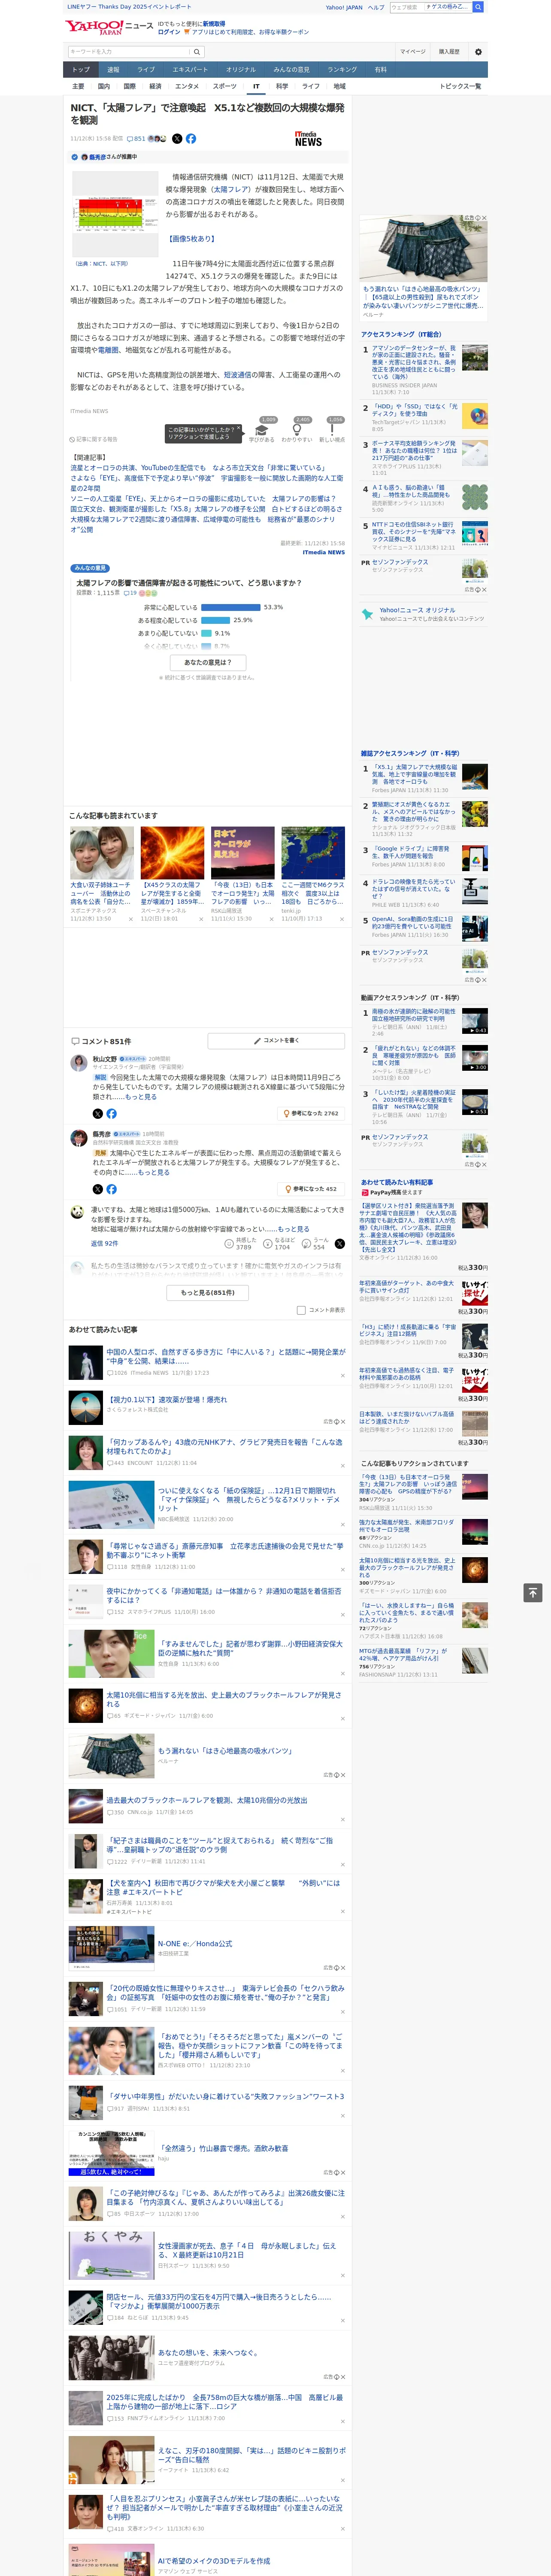Open the X45クラス太陽フレア article thumbnail
This screenshot has width=551, height=2576.
(172, 853)
